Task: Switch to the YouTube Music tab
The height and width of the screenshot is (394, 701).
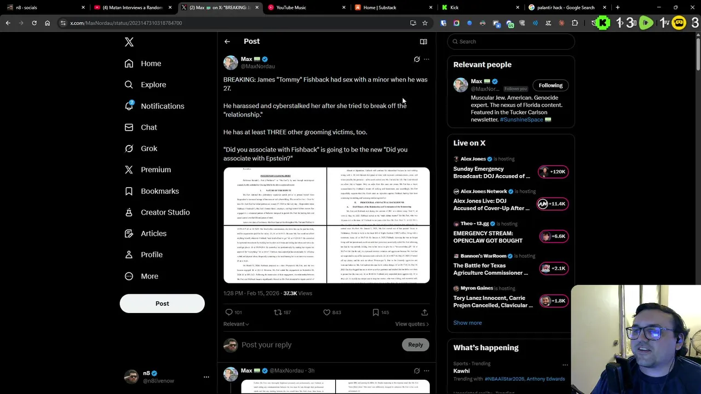Action: click(x=307, y=8)
